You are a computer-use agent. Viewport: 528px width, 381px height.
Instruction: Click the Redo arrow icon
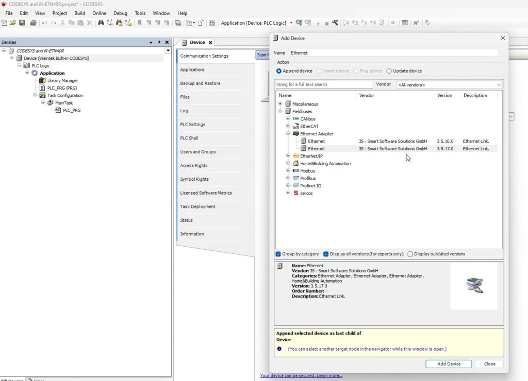click(54, 23)
